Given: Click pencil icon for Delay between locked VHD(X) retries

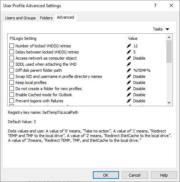Looking at the screenshot, I should click(129, 52).
